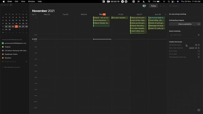
Task: Toggle the Weather calendar checkbox
Action: coord(3,58)
